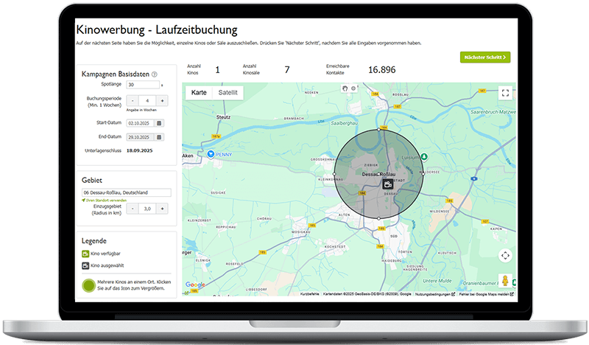The width and height of the screenshot is (589, 345).
Task: Increase Buchungsperiode with plus button
Action: (163, 100)
